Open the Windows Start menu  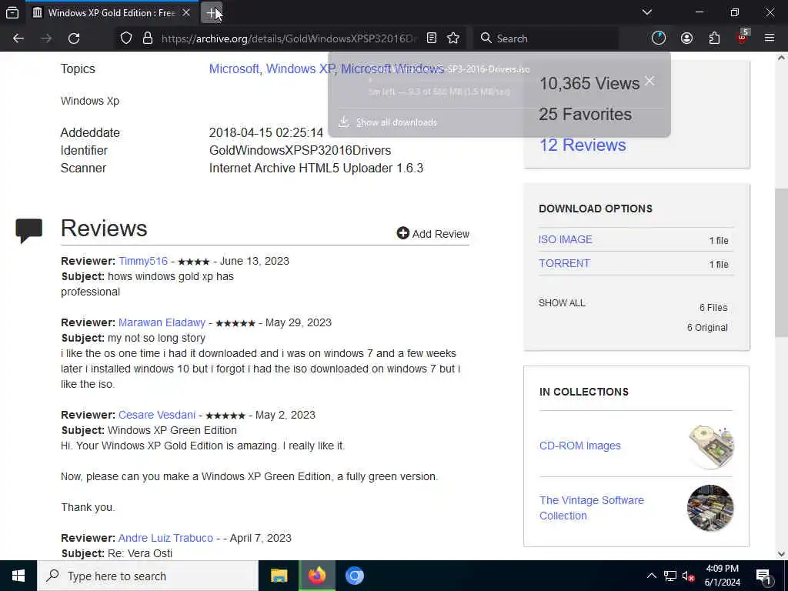pyautogui.click(x=18, y=576)
